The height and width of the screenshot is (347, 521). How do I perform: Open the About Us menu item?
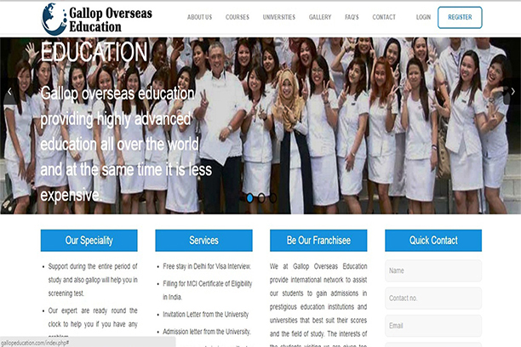coord(199,17)
